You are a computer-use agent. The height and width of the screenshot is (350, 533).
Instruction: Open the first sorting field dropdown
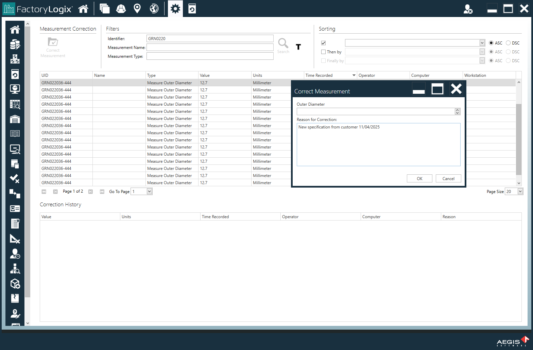coord(482,43)
